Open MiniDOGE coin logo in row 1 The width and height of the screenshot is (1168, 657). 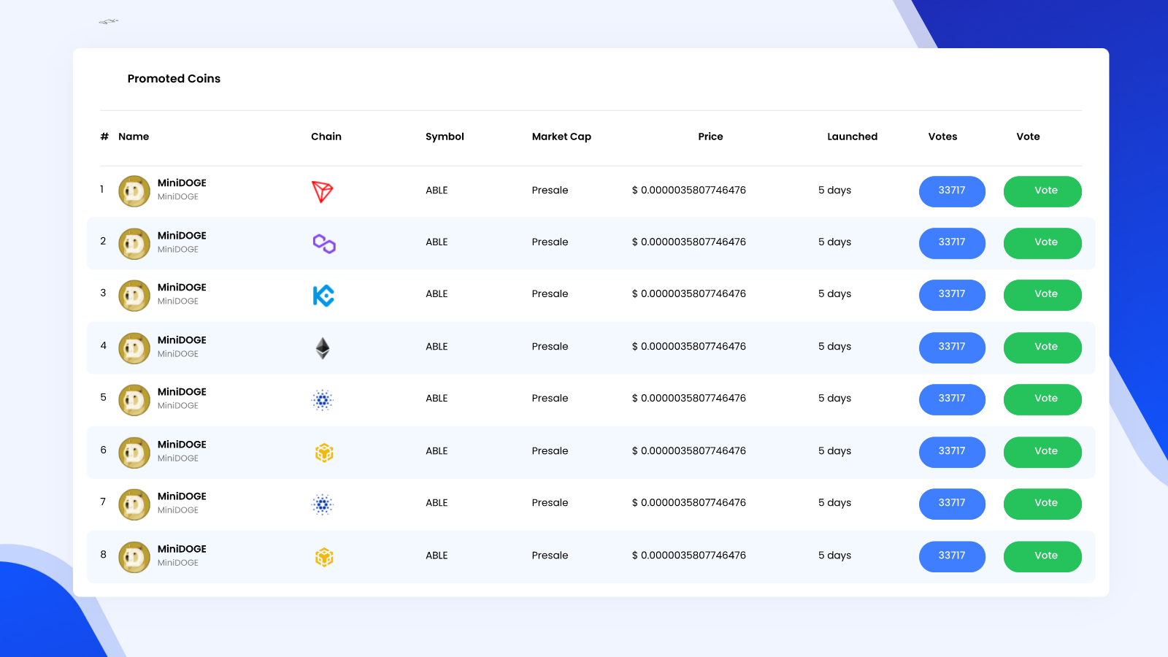click(134, 191)
